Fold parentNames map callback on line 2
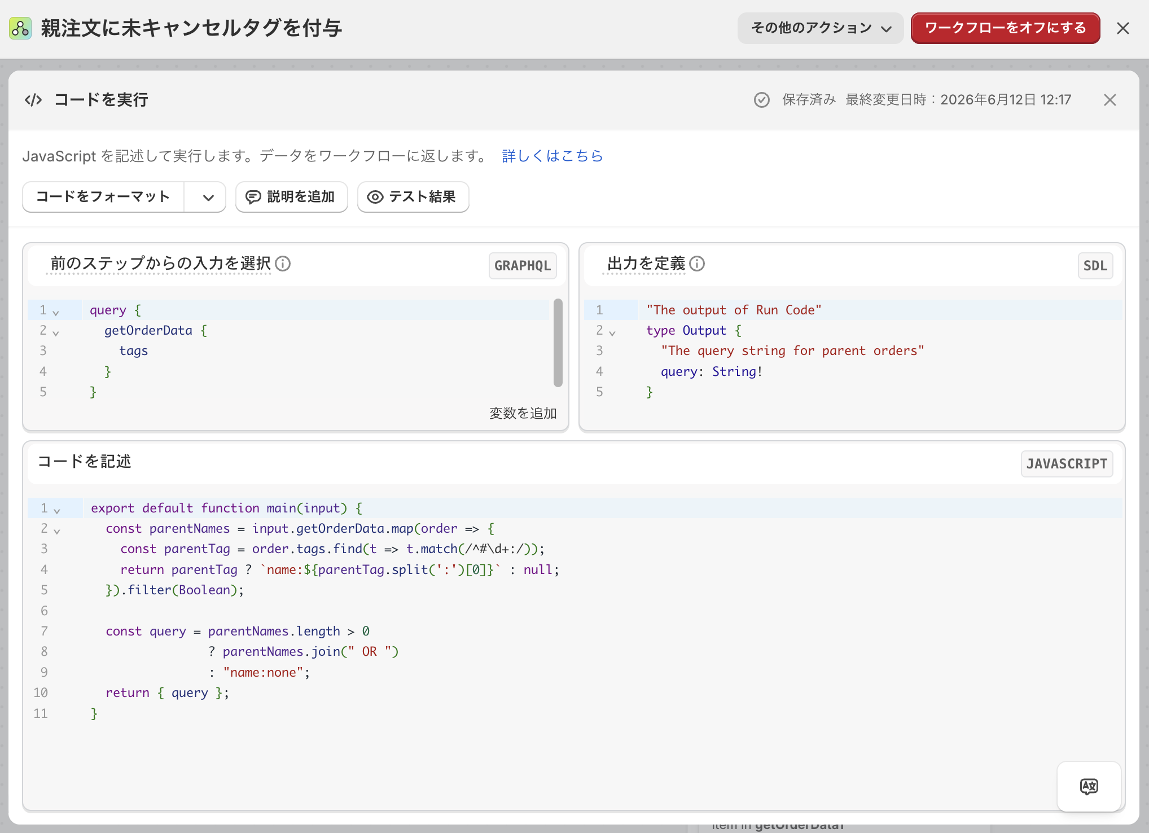The height and width of the screenshot is (833, 1149). tap(56, 531)
